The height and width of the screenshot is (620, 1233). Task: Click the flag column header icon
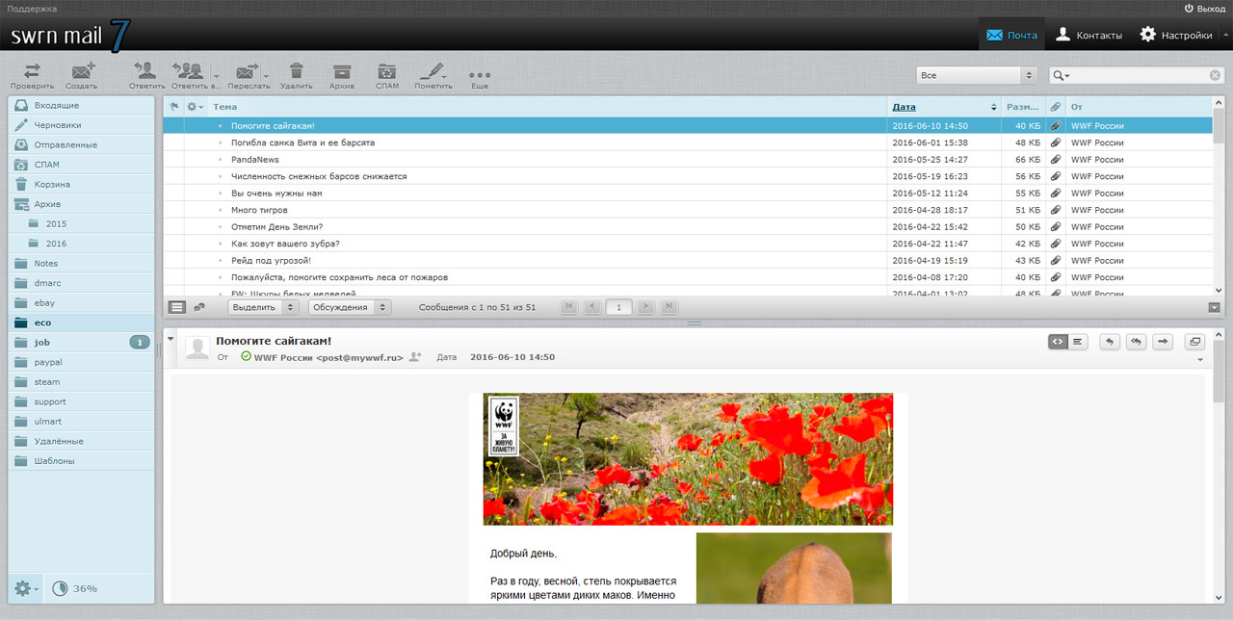click(173, 107)
